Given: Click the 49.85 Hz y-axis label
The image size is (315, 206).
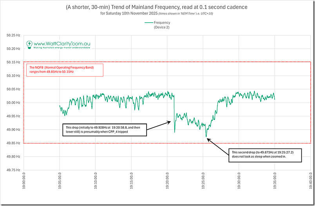Looking at the screenshot, I should 13,143.
